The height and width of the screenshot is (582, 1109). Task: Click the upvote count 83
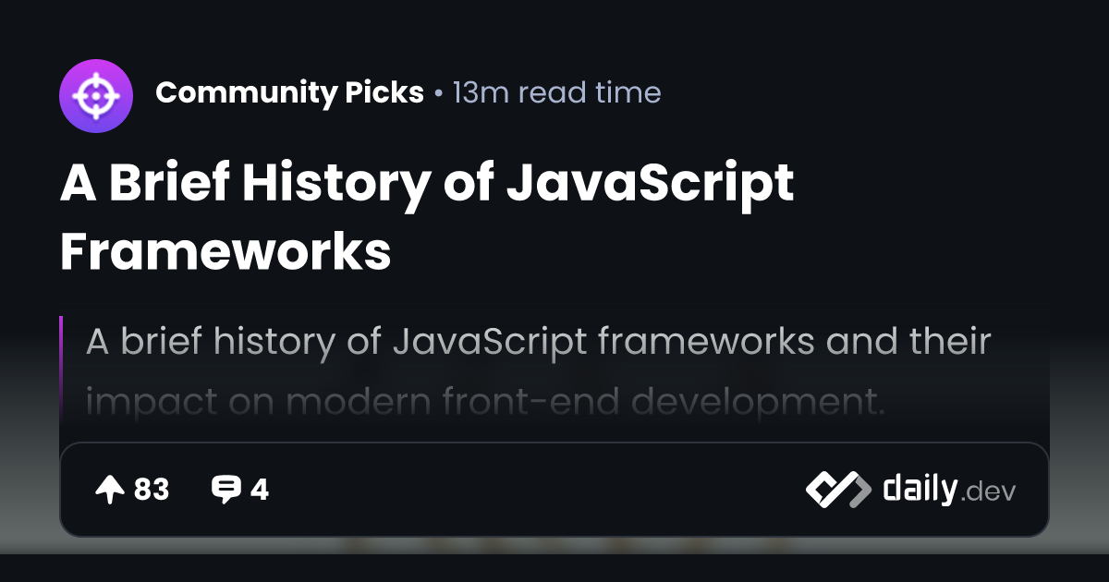click(x=152, y=490)
